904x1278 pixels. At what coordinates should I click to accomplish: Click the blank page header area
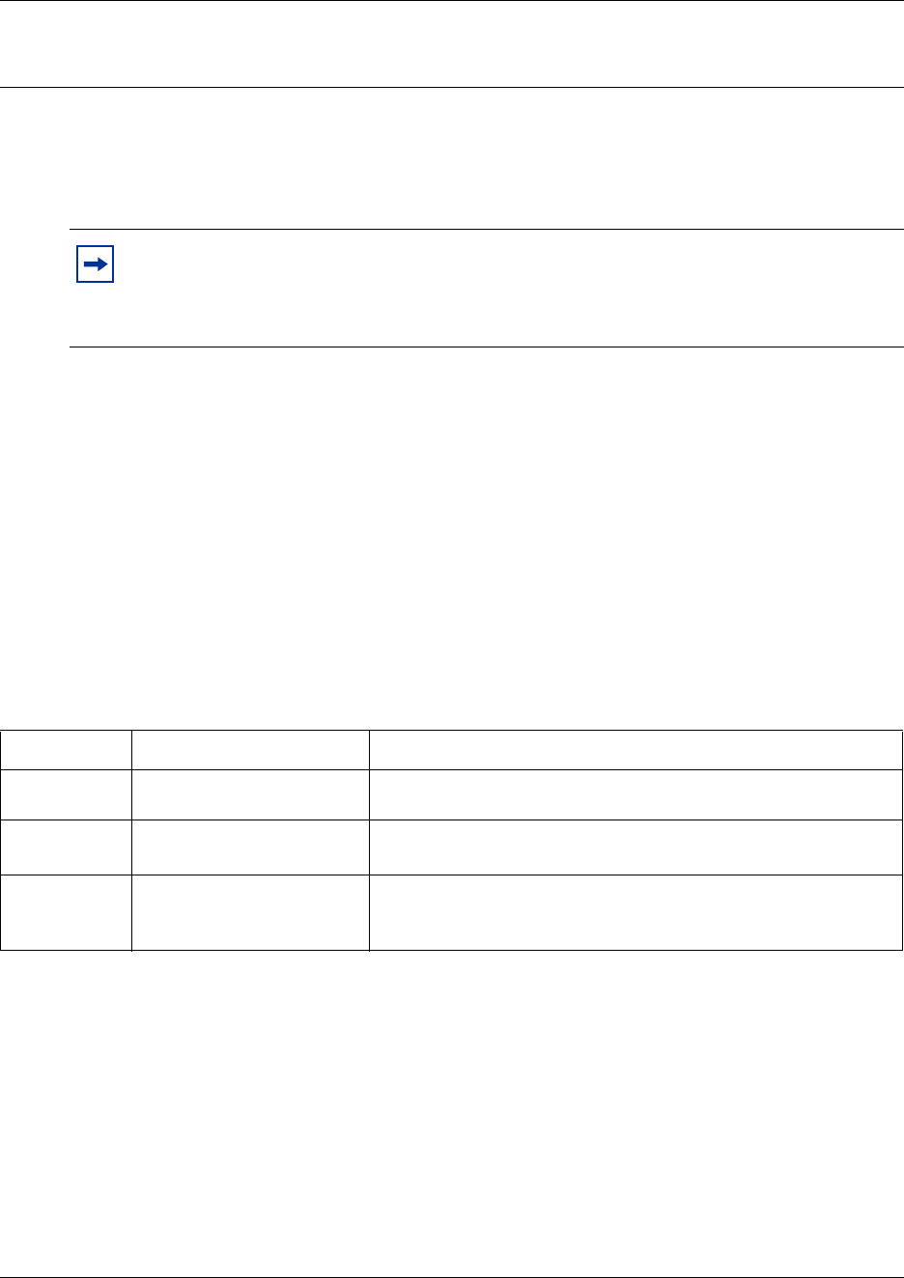tap(452, 44)
